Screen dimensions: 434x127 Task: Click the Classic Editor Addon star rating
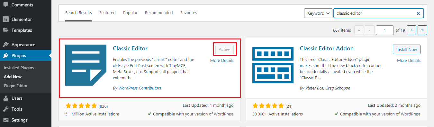coord(268,106)
